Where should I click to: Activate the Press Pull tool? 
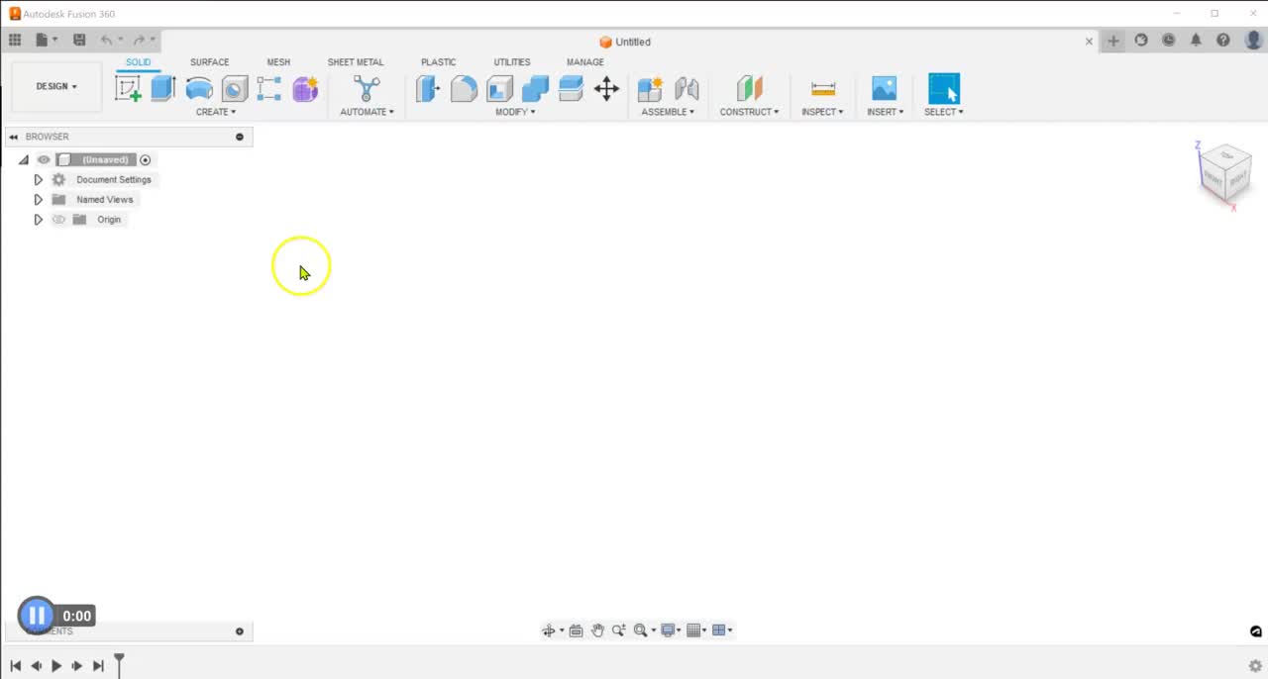(427, 88)
